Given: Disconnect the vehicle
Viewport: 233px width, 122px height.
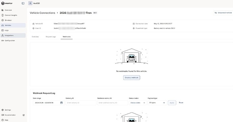Looking at the screenshot, I should (223, 13).
